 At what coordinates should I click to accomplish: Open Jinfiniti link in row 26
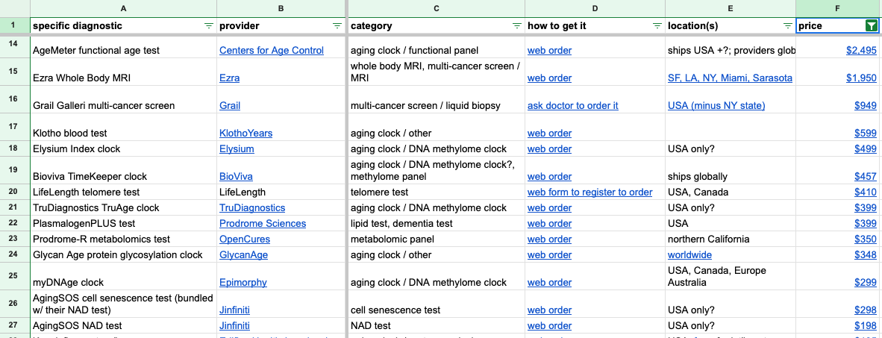coord(234,310)
